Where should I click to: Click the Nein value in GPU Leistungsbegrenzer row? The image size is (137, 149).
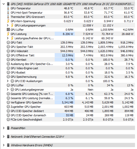pyautogui.click(x=91, y=90)
